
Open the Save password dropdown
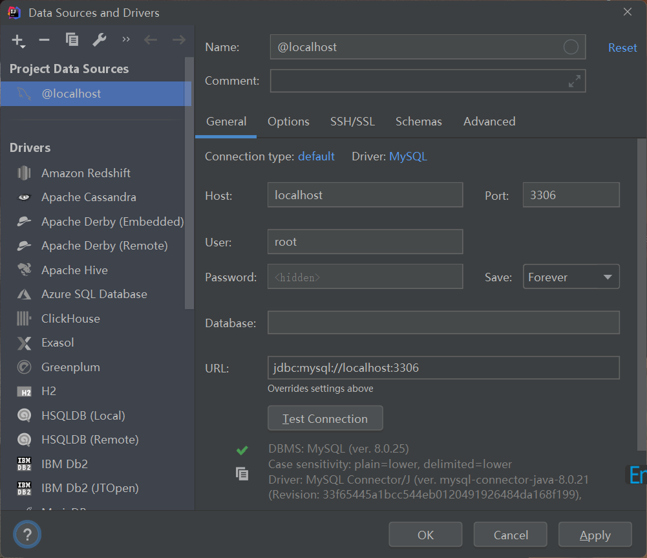click(571, 277)
